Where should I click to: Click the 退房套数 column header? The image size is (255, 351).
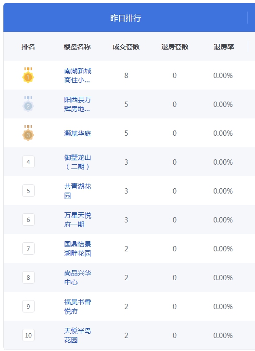175,47
